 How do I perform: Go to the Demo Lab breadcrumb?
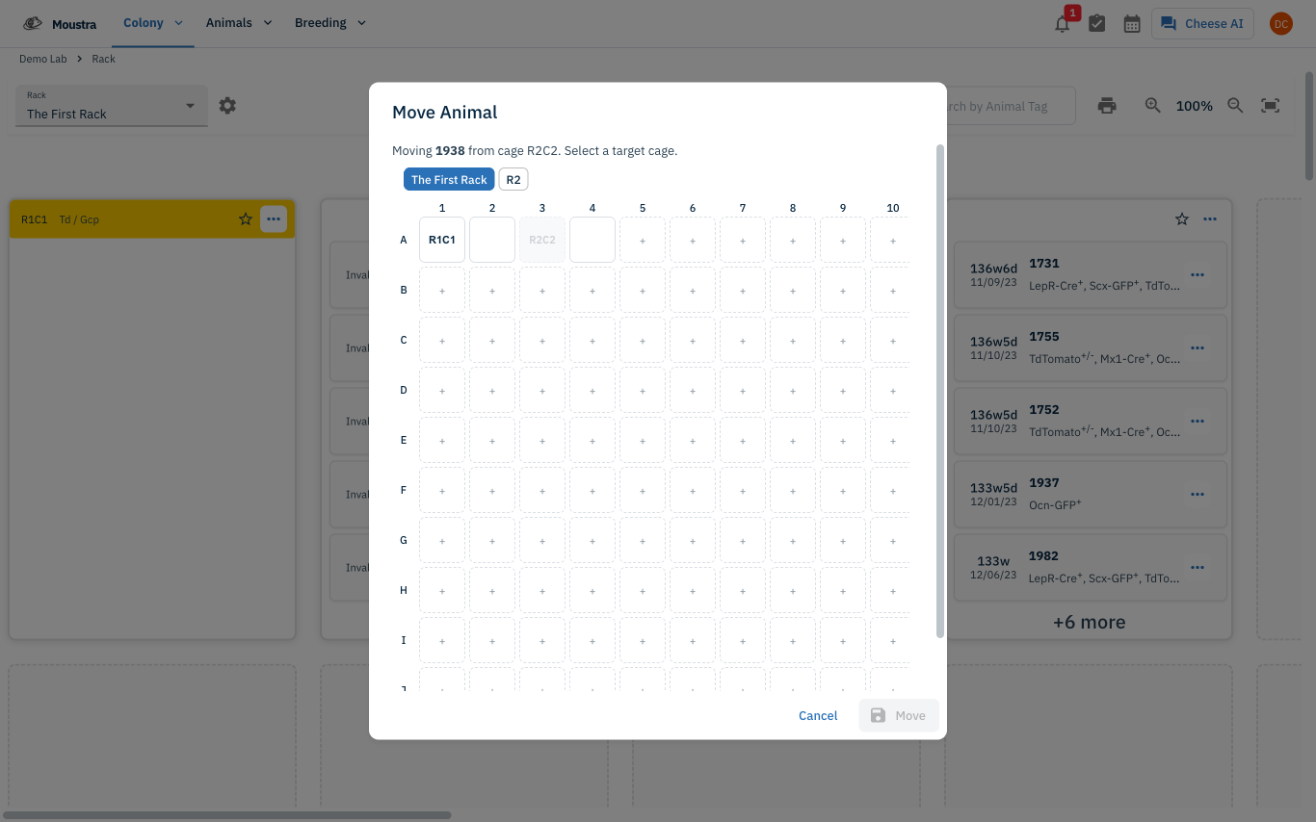coord(43,59)
